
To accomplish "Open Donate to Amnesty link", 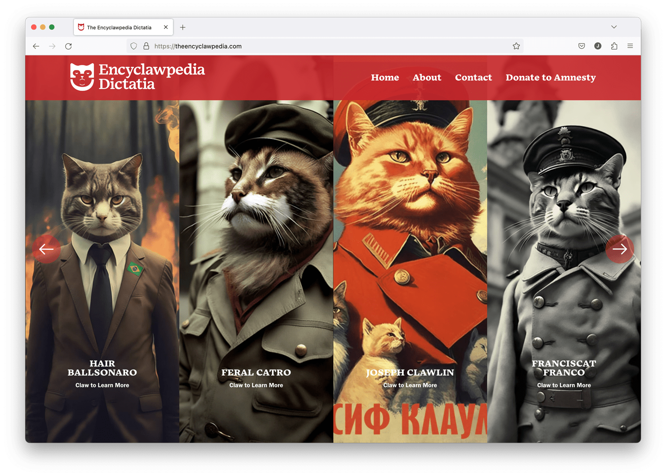I will coord(551,78).
